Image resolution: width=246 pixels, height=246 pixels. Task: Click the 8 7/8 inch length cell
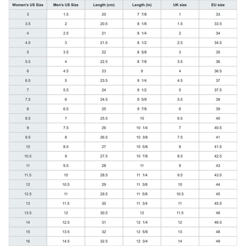point(142,61)
